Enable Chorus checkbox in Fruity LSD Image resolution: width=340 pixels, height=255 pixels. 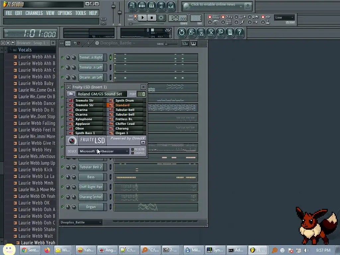click(x=132, y=153)
